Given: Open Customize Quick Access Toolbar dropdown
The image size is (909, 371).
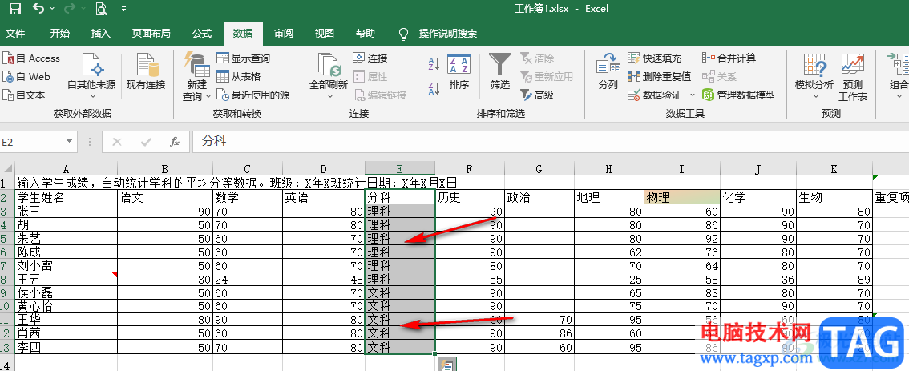Looking at the screenshot, I should tap(123, 9).
